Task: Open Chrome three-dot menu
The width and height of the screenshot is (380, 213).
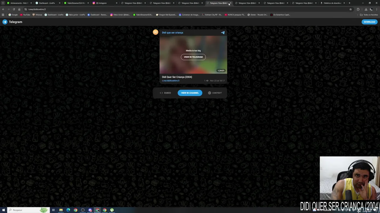Action: pyautogui.click(x=377, y=9)
